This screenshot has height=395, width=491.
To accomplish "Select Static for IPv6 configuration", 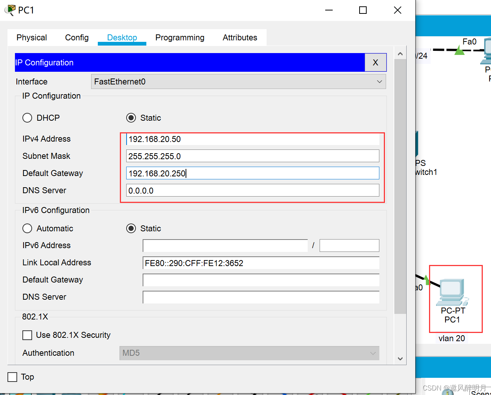I will point(131,228).
